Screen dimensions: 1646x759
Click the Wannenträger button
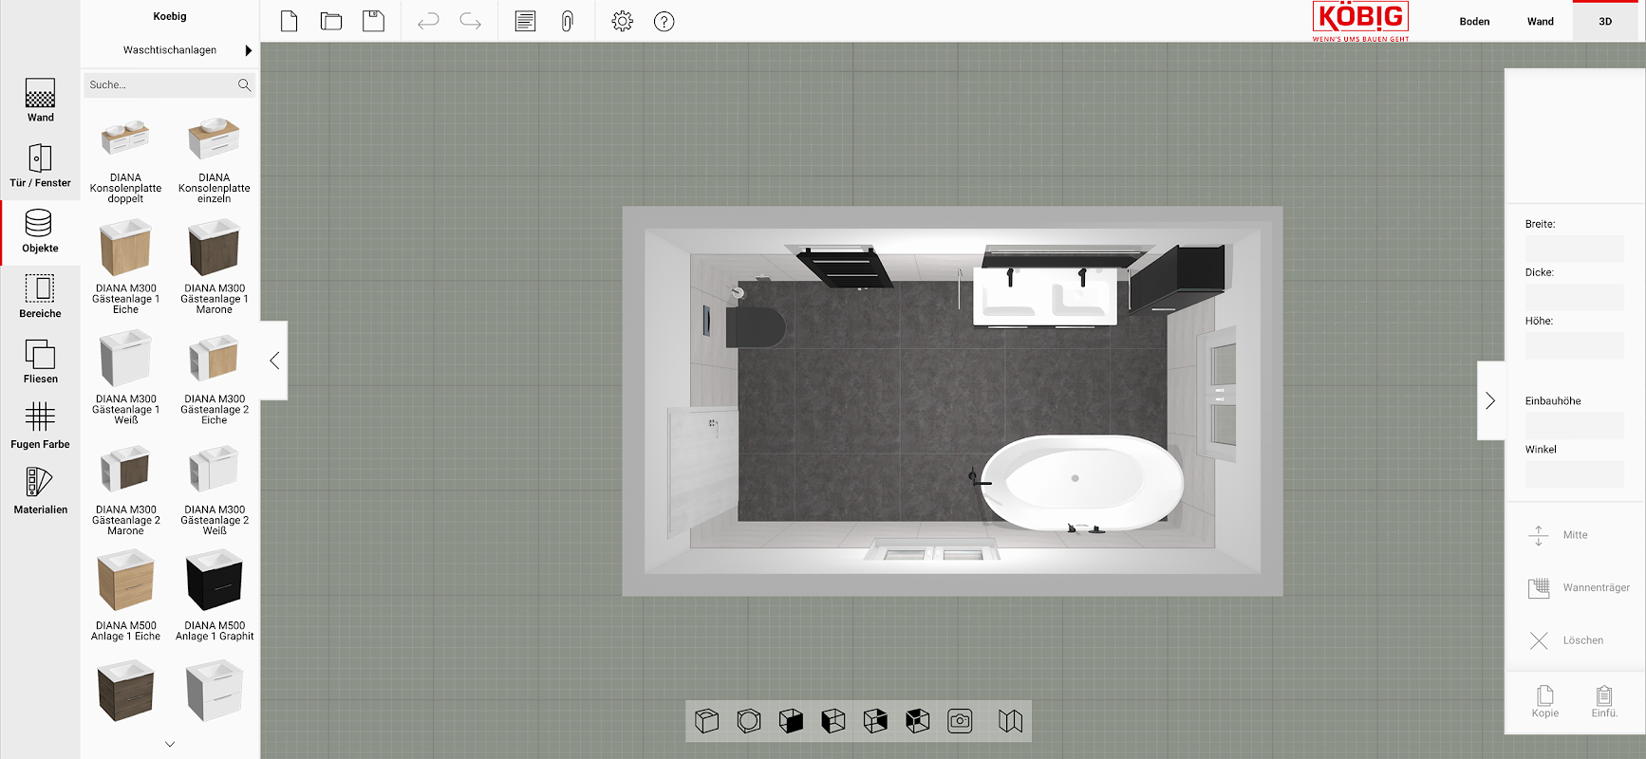[x=1578, y=588]
